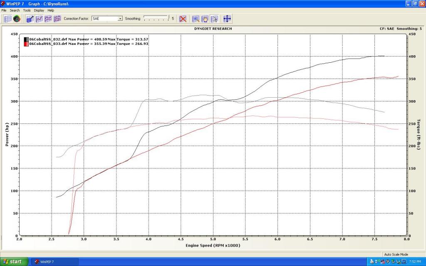Viewport: 426px width, 266px height.
Task: Open the Search menu
Action: (x=15, y=10)
